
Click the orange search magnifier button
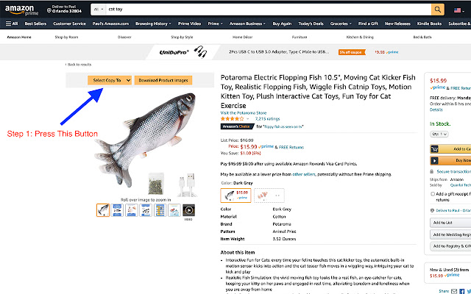pyautogui.click(x=438, y=10)
